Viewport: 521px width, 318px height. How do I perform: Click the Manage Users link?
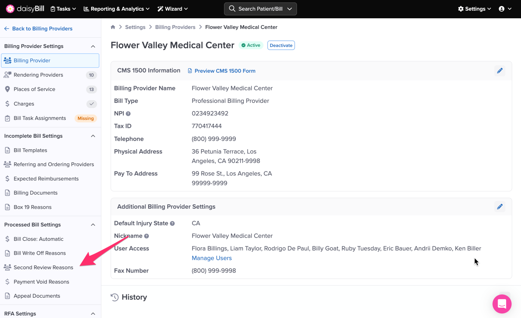(211, 258)
